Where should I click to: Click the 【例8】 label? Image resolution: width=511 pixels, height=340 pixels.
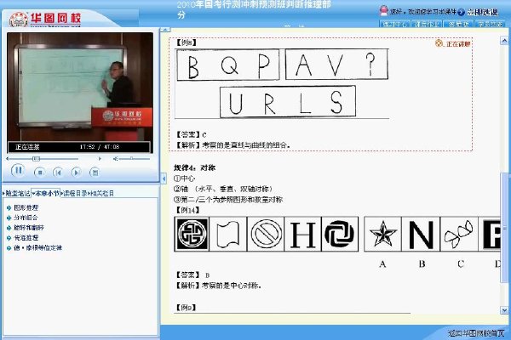coord(186,42)
